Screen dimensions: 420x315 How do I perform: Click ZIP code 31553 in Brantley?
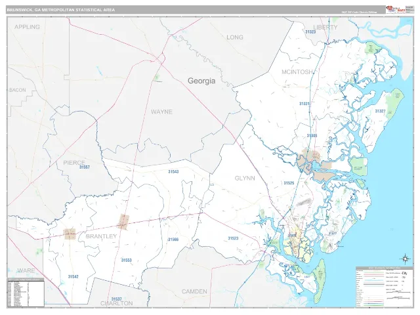coord(126,260)
